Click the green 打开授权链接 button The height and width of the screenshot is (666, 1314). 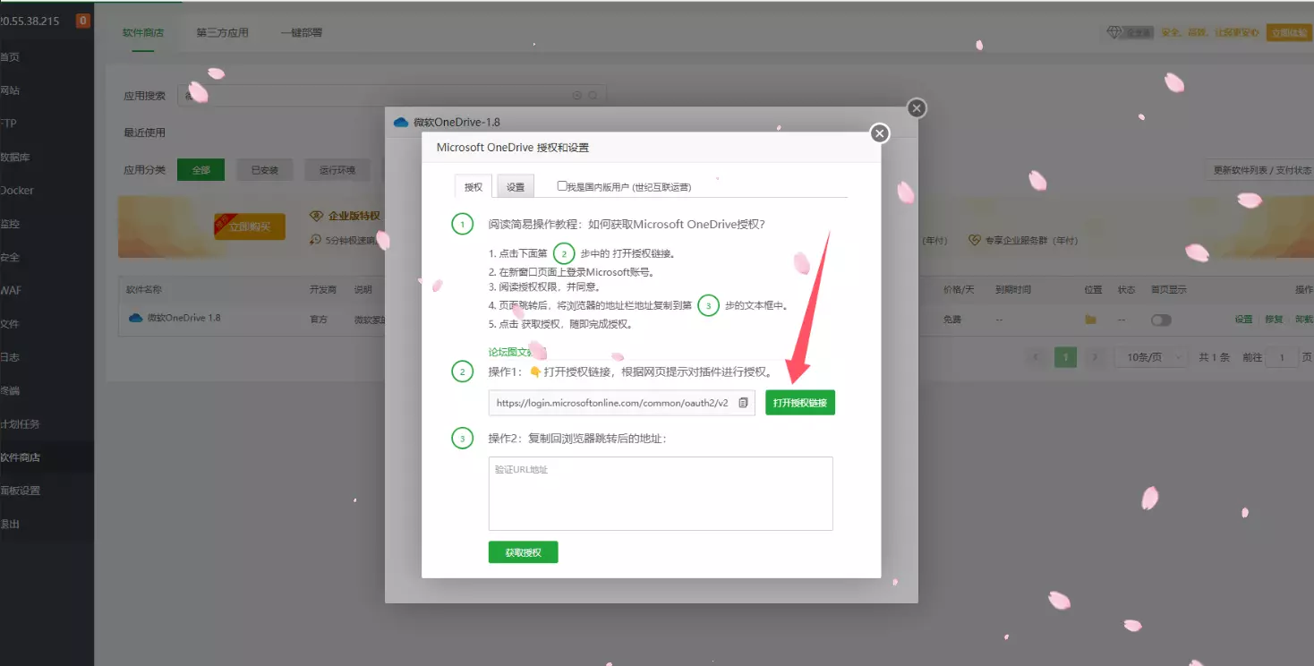800,403
